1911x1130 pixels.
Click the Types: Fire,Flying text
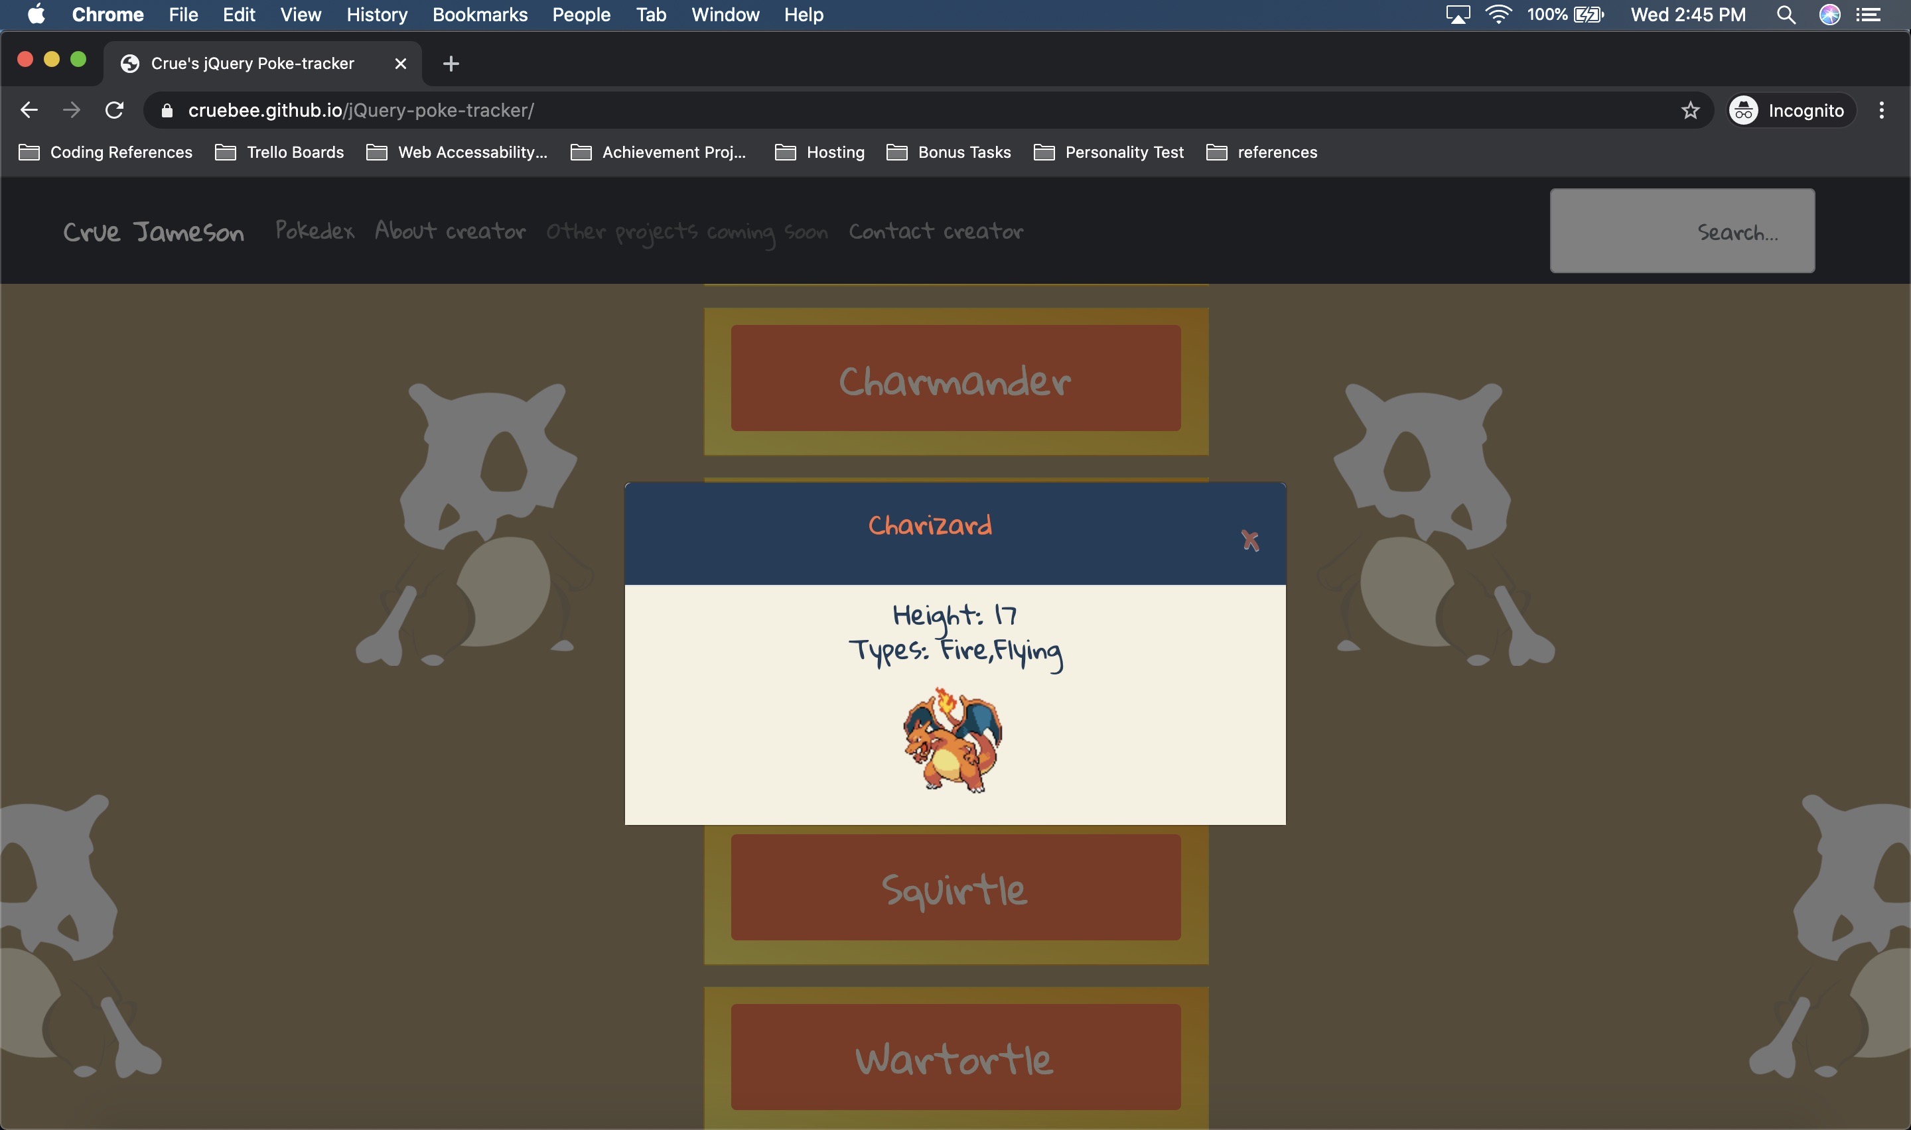click(956, 653)
